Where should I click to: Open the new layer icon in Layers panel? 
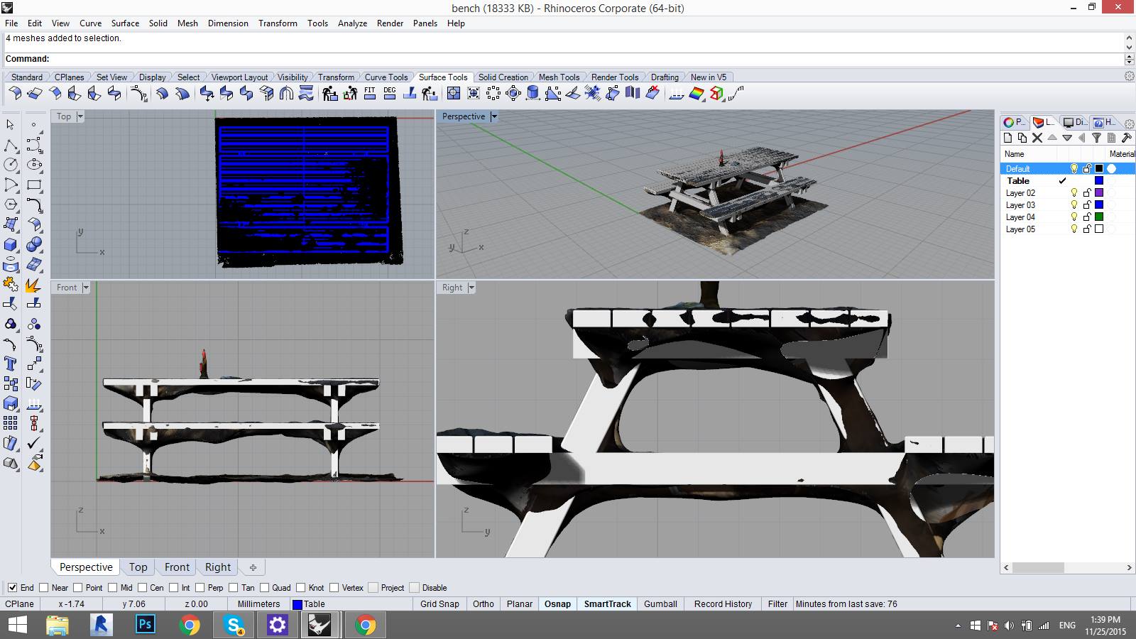[1007, 138]
